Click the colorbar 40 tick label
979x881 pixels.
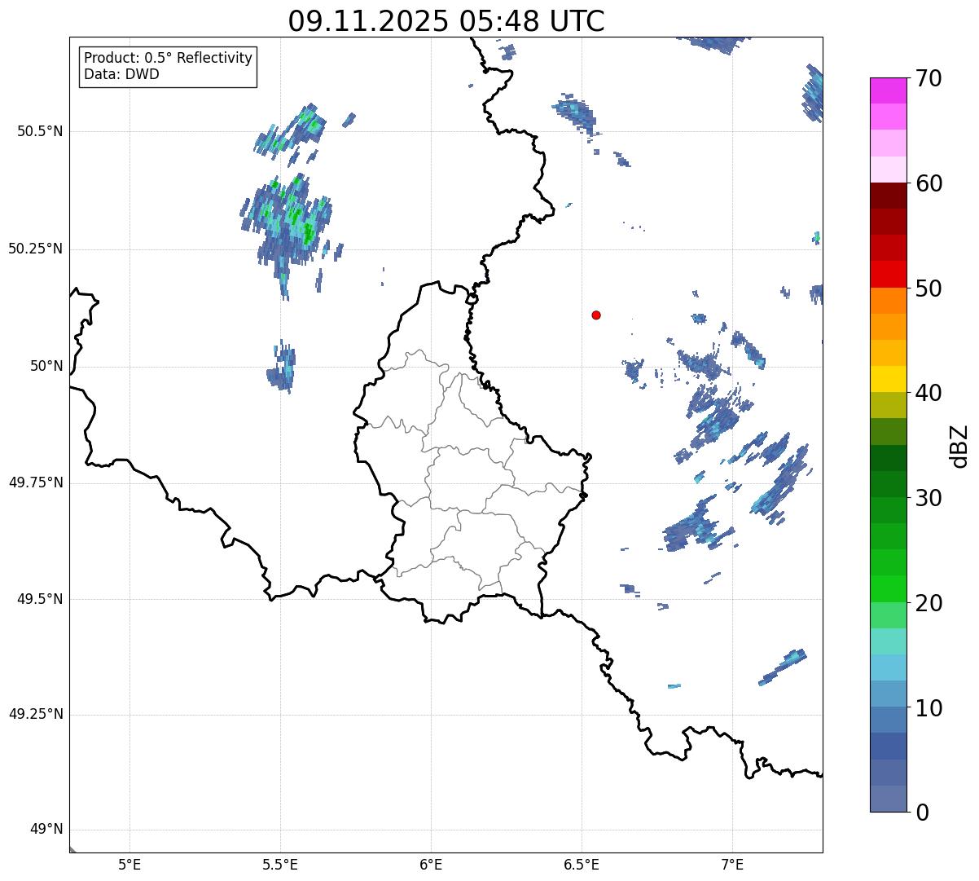click(929, 393)
